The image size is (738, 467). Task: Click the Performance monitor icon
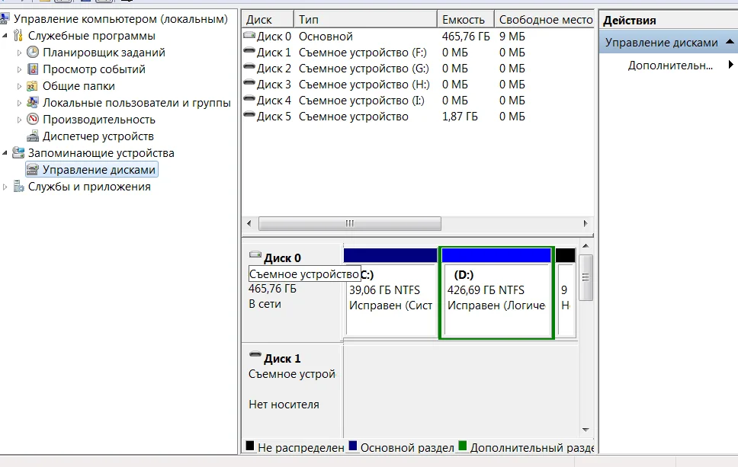(x=33, y=120)
